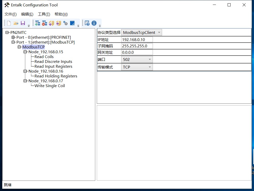Expand Port - 0 PROFINET node

13,37
